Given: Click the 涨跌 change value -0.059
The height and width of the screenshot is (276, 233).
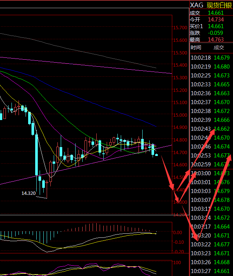Looking at the screenshot, I should point(216,33).
